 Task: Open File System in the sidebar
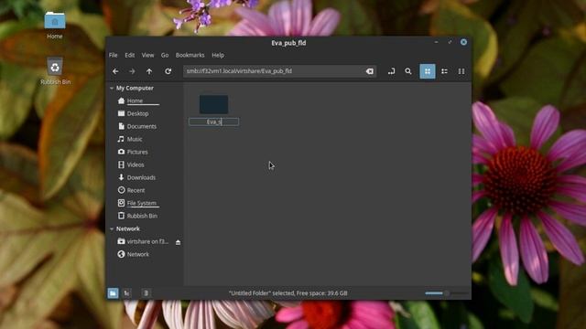point(141,203)
